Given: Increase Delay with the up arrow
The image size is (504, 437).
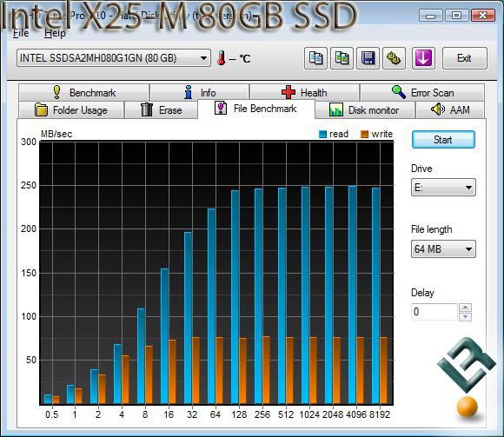Looking at the screenshot, I should [x=466, y=308].
